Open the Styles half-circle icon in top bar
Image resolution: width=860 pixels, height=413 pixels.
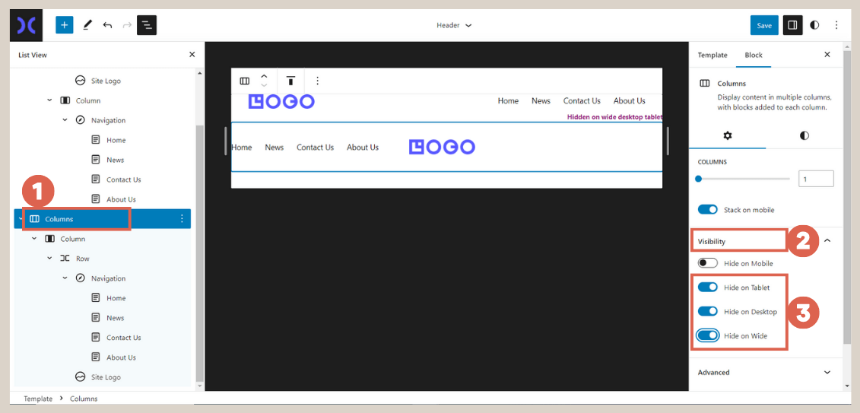814,25
